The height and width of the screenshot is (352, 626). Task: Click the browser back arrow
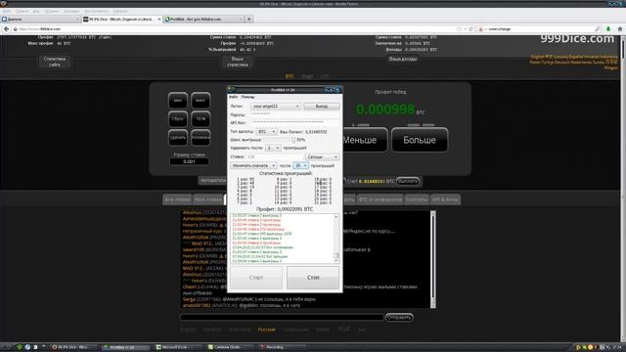6,29
